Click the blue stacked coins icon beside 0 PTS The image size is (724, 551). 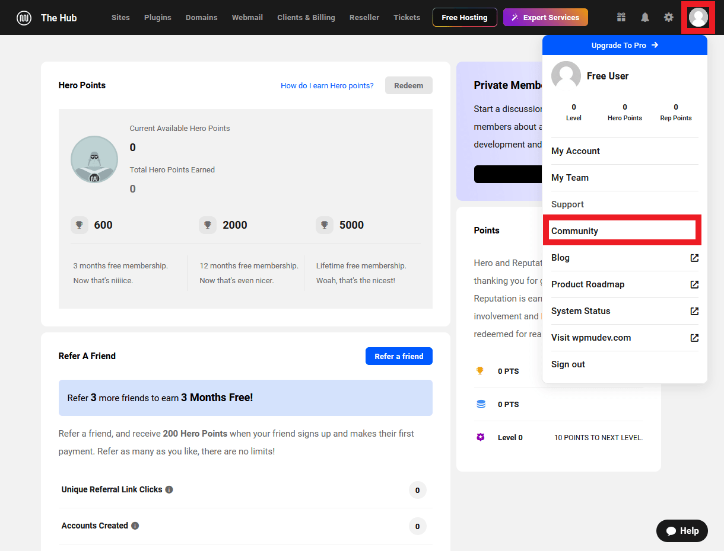tap(481, 404)
